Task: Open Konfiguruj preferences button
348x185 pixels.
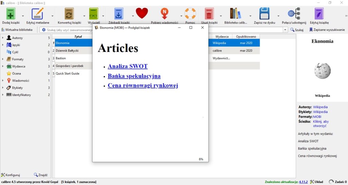Action: point(11,175)
